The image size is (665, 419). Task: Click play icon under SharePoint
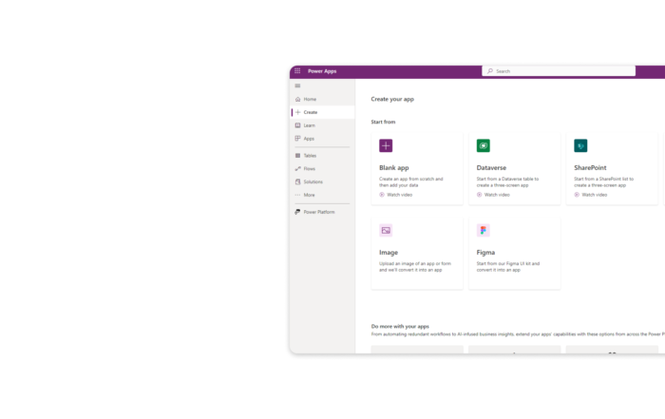577,195
